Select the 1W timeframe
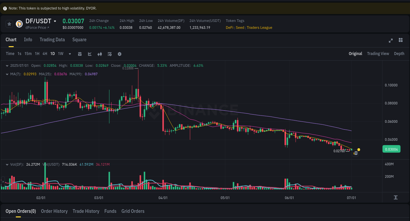410x221 pixels. click(x=60, y=54)
